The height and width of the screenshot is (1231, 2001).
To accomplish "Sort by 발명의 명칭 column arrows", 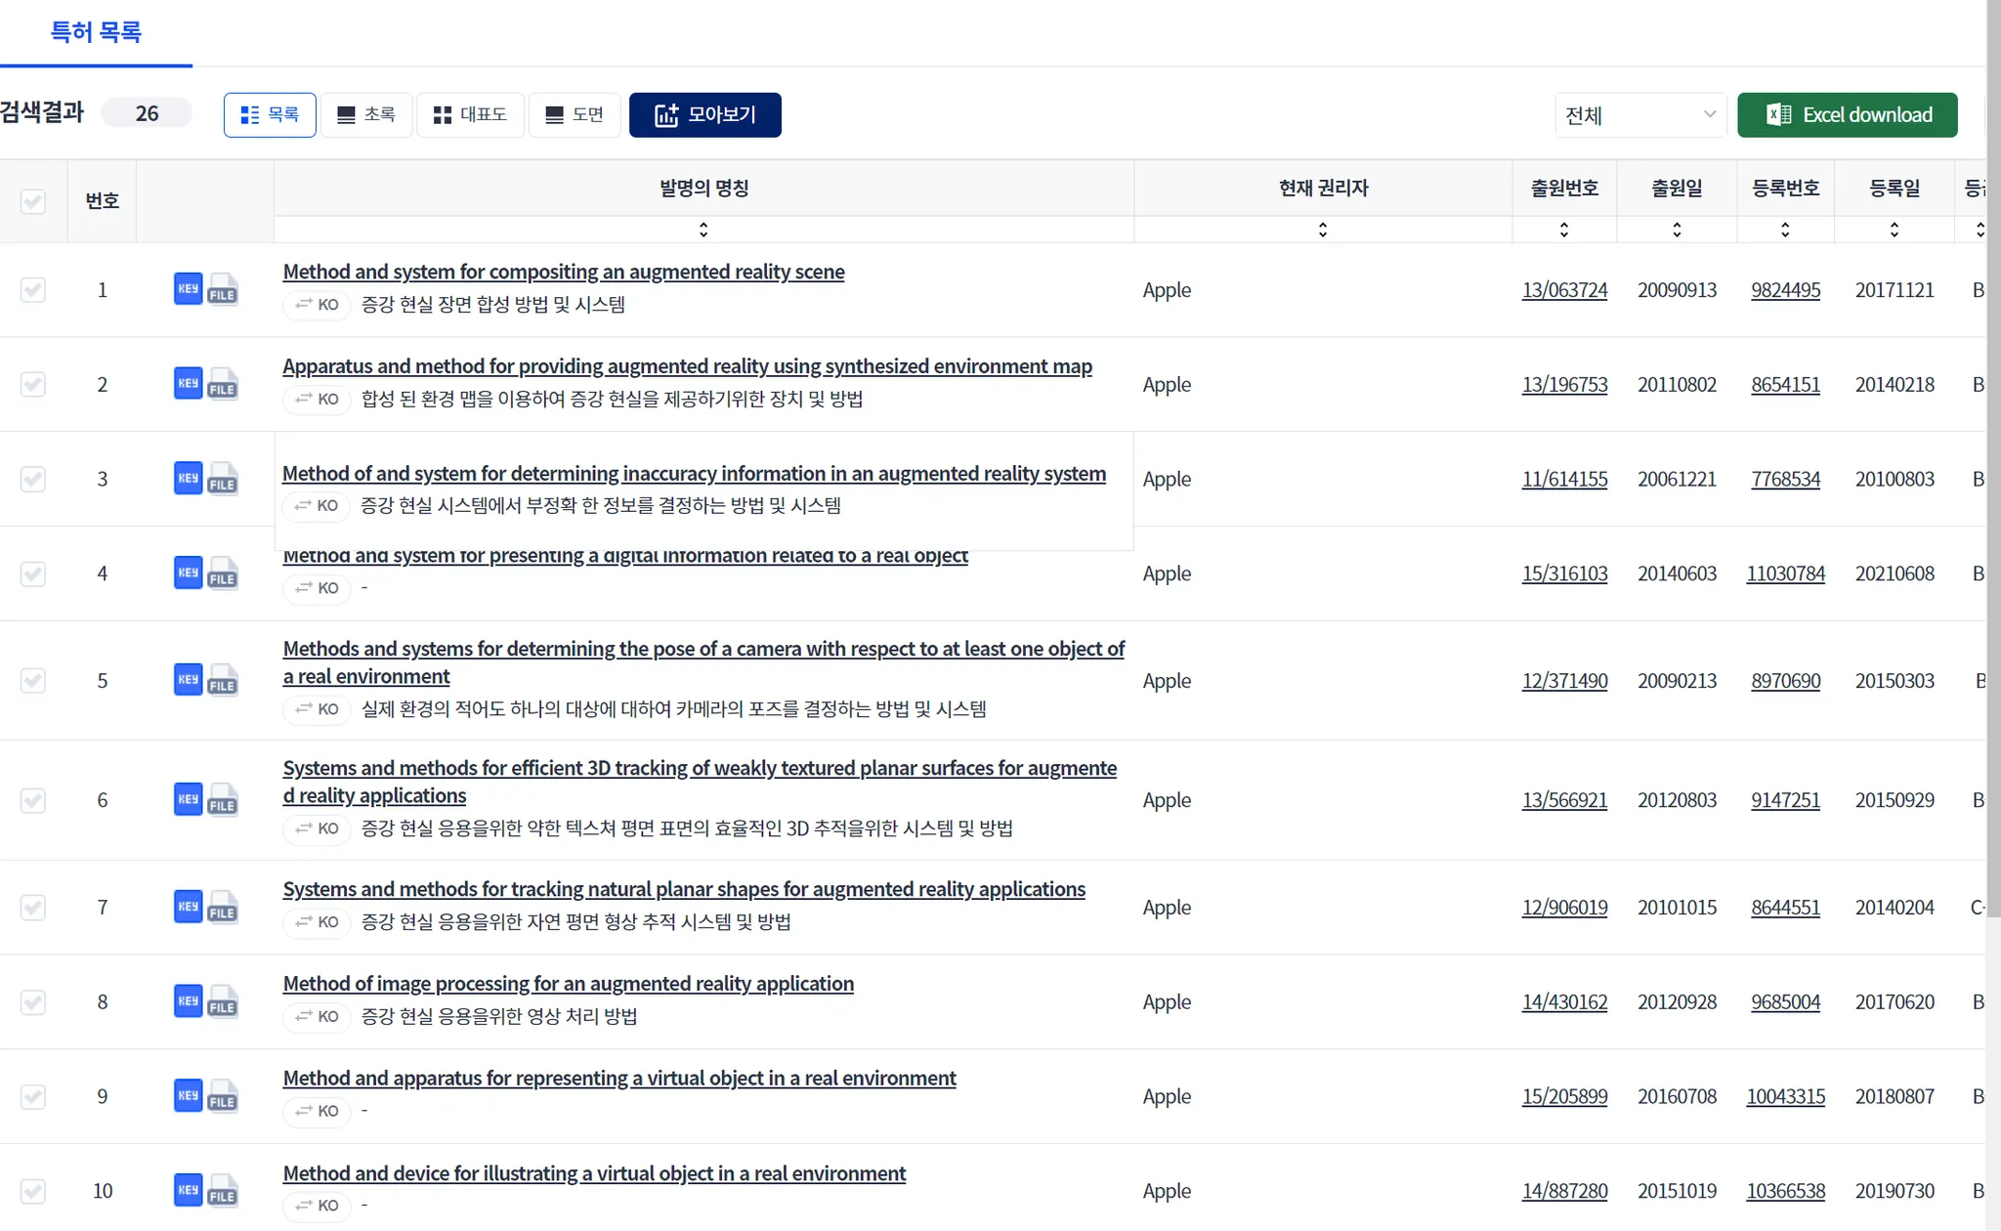I will [703, 230].
